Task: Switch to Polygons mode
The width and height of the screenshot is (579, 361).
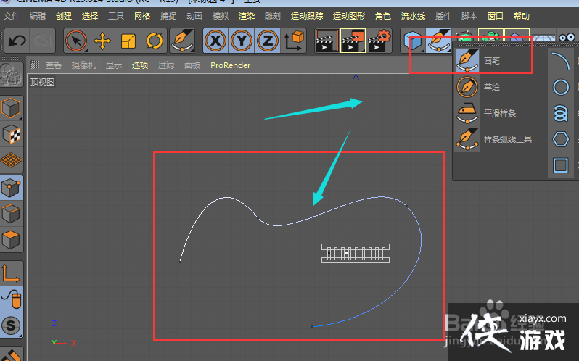Action: click(x=11, y=240)
